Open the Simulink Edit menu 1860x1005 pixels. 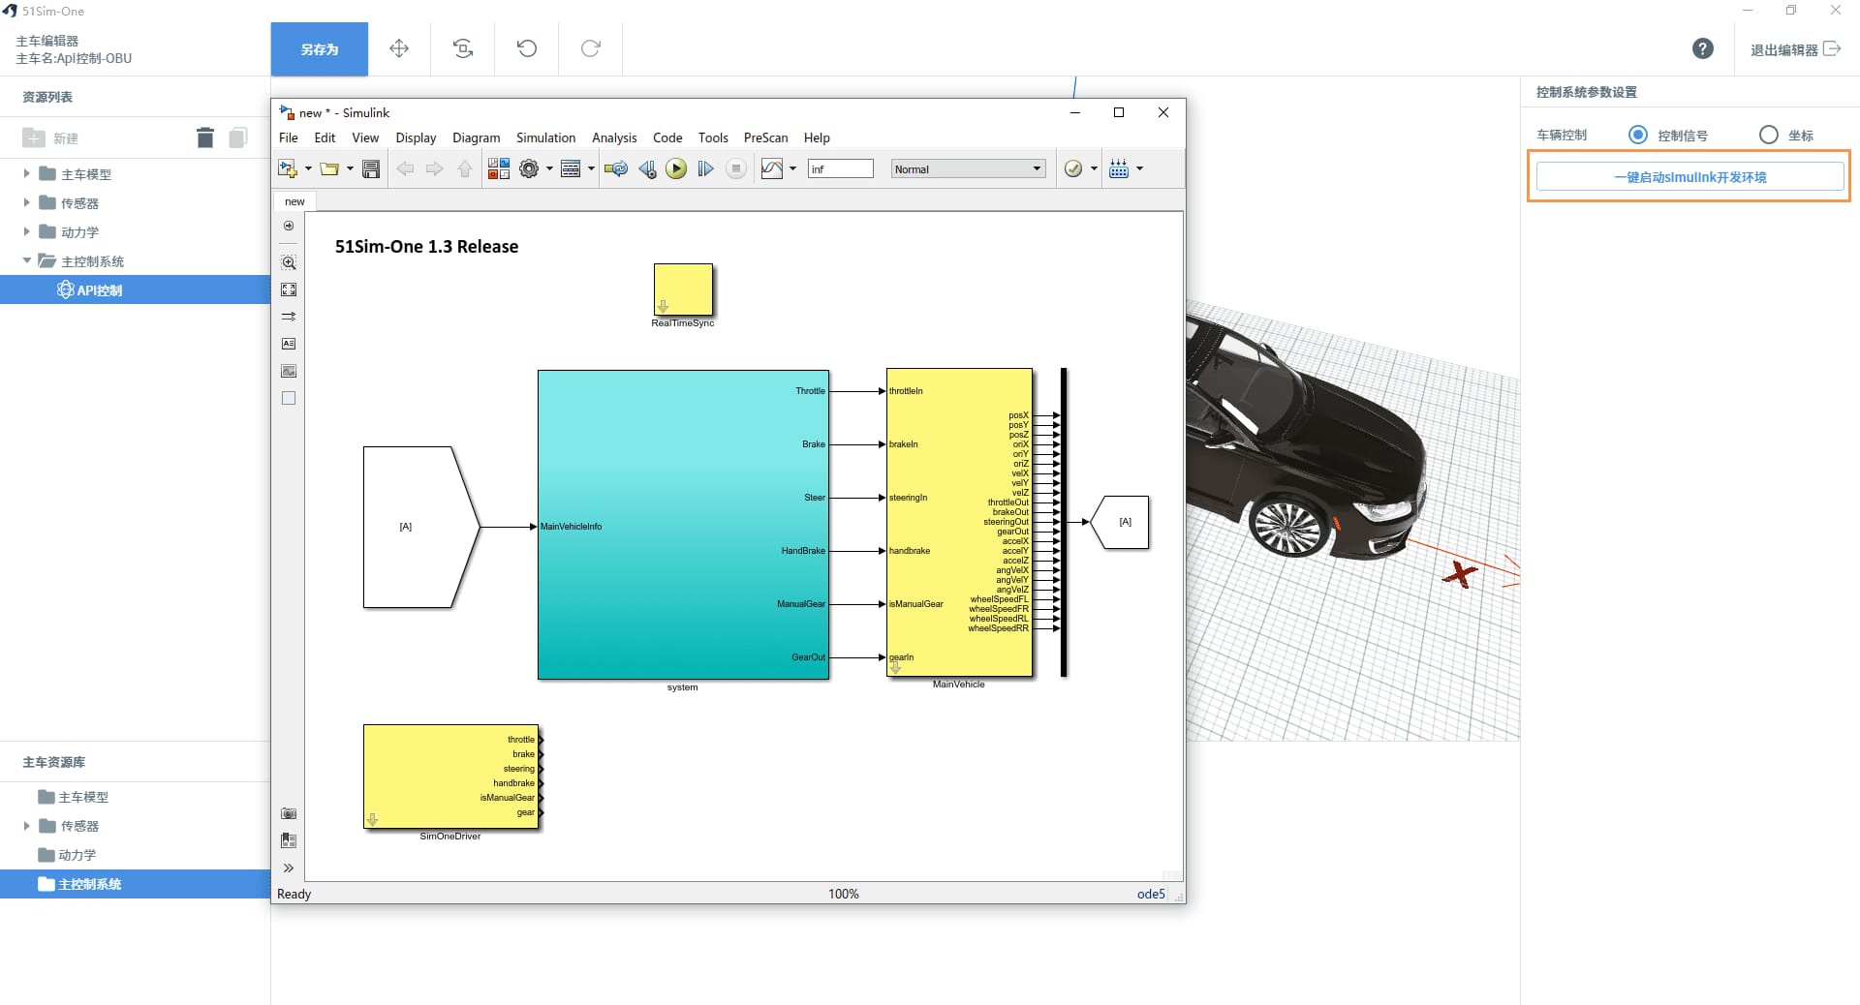tap(325, 137)
